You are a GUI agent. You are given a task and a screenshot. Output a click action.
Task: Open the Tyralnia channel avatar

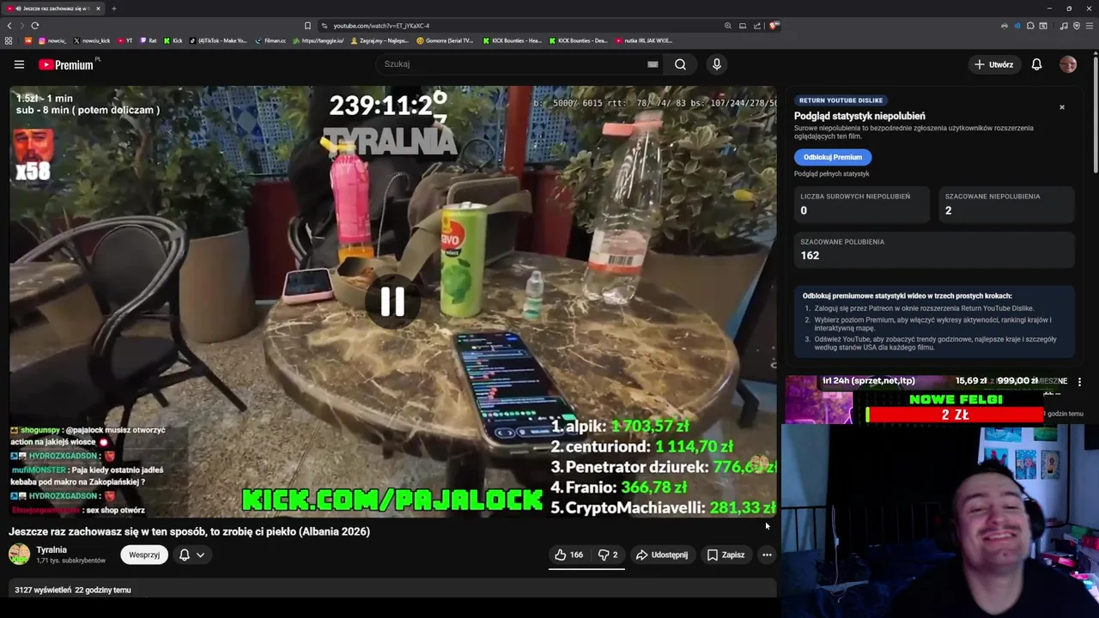pos(19,554)
